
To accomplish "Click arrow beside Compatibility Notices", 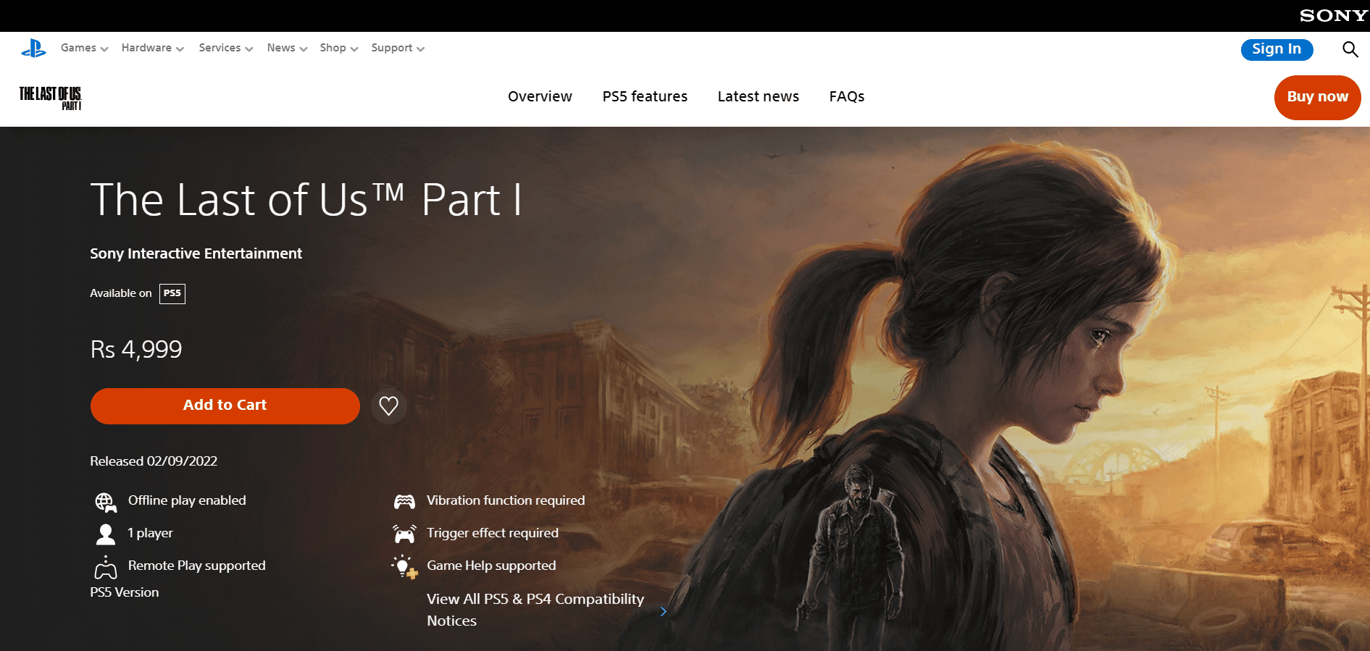I will point(663,611).
